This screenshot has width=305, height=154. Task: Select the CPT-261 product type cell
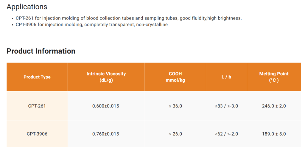point(37,106)
